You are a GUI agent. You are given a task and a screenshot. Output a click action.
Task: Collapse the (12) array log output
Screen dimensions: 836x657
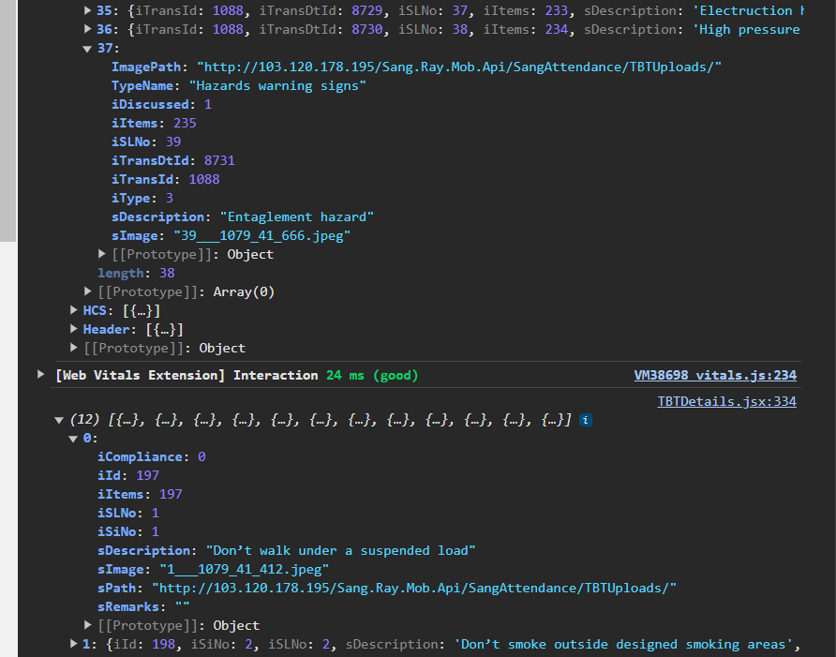(x=60, y=420)
